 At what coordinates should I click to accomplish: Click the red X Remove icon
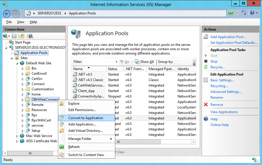[x=206, y=104]
